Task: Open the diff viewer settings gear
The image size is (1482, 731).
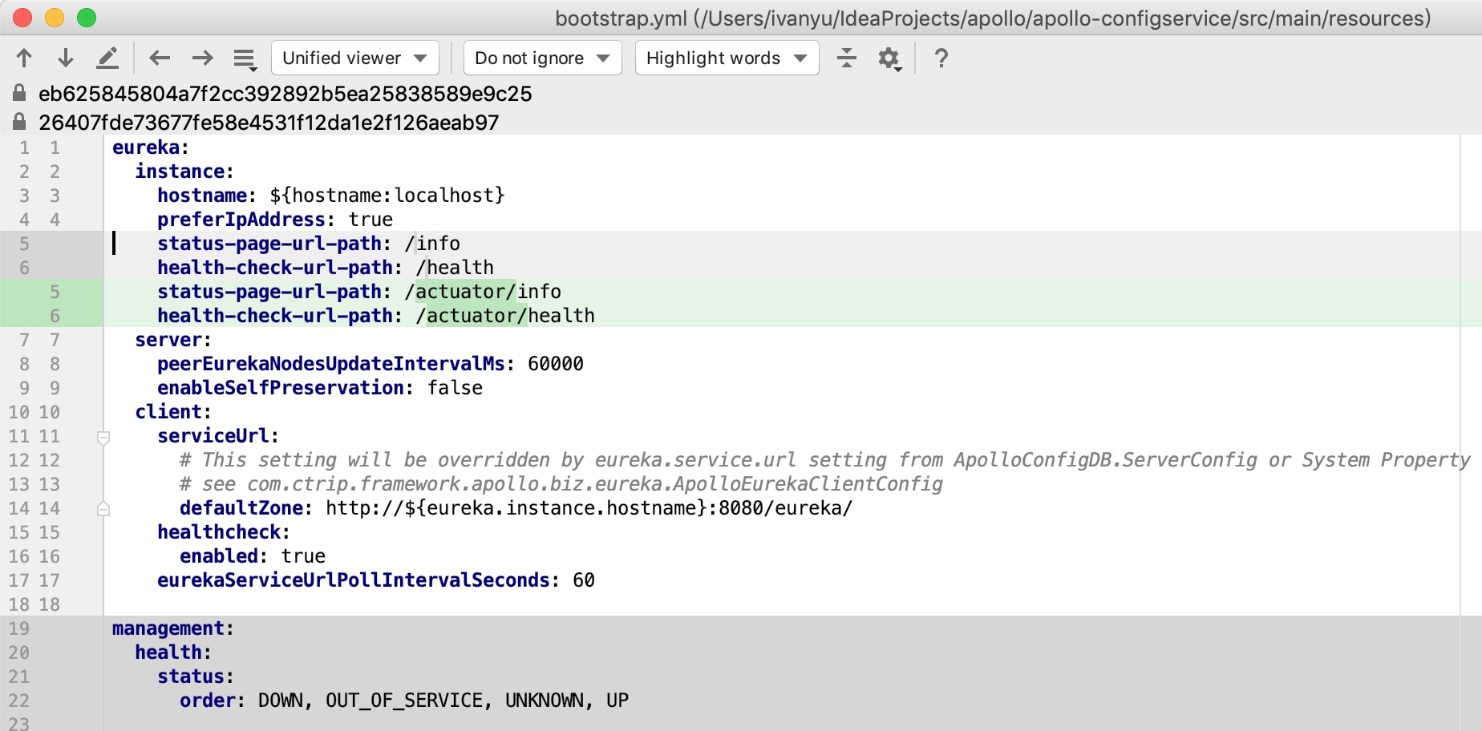Action: tap(888, 57)
